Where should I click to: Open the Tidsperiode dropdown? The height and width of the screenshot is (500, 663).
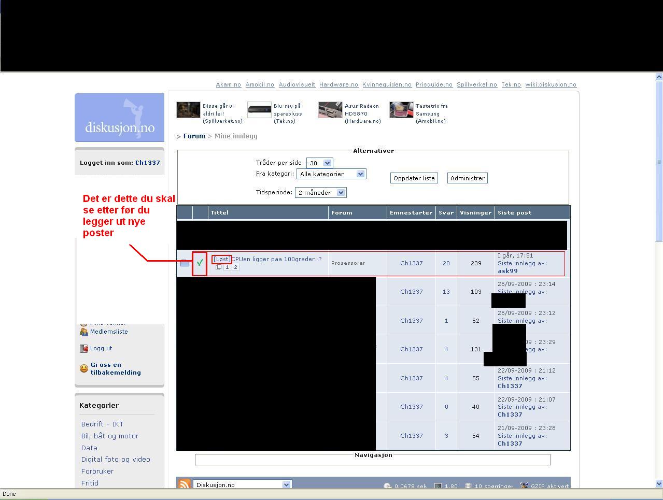320,193
